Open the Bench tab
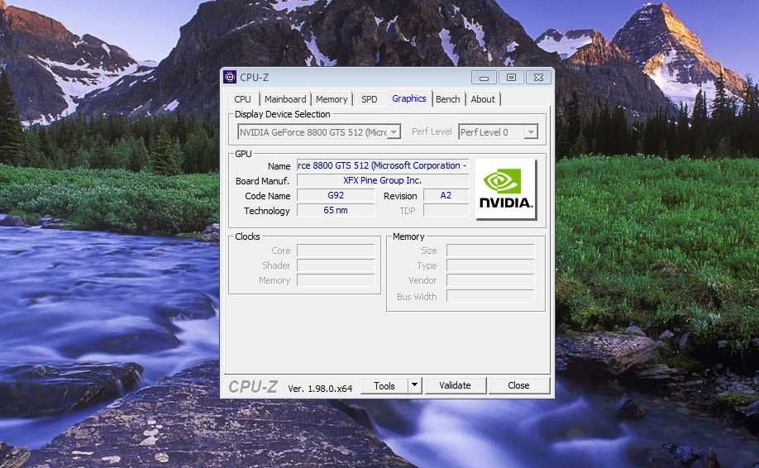This screenshot has height=468, width=759. click(448, 99)
